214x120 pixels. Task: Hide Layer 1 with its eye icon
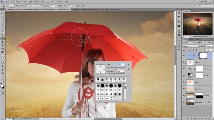click(x=184, y=96)
